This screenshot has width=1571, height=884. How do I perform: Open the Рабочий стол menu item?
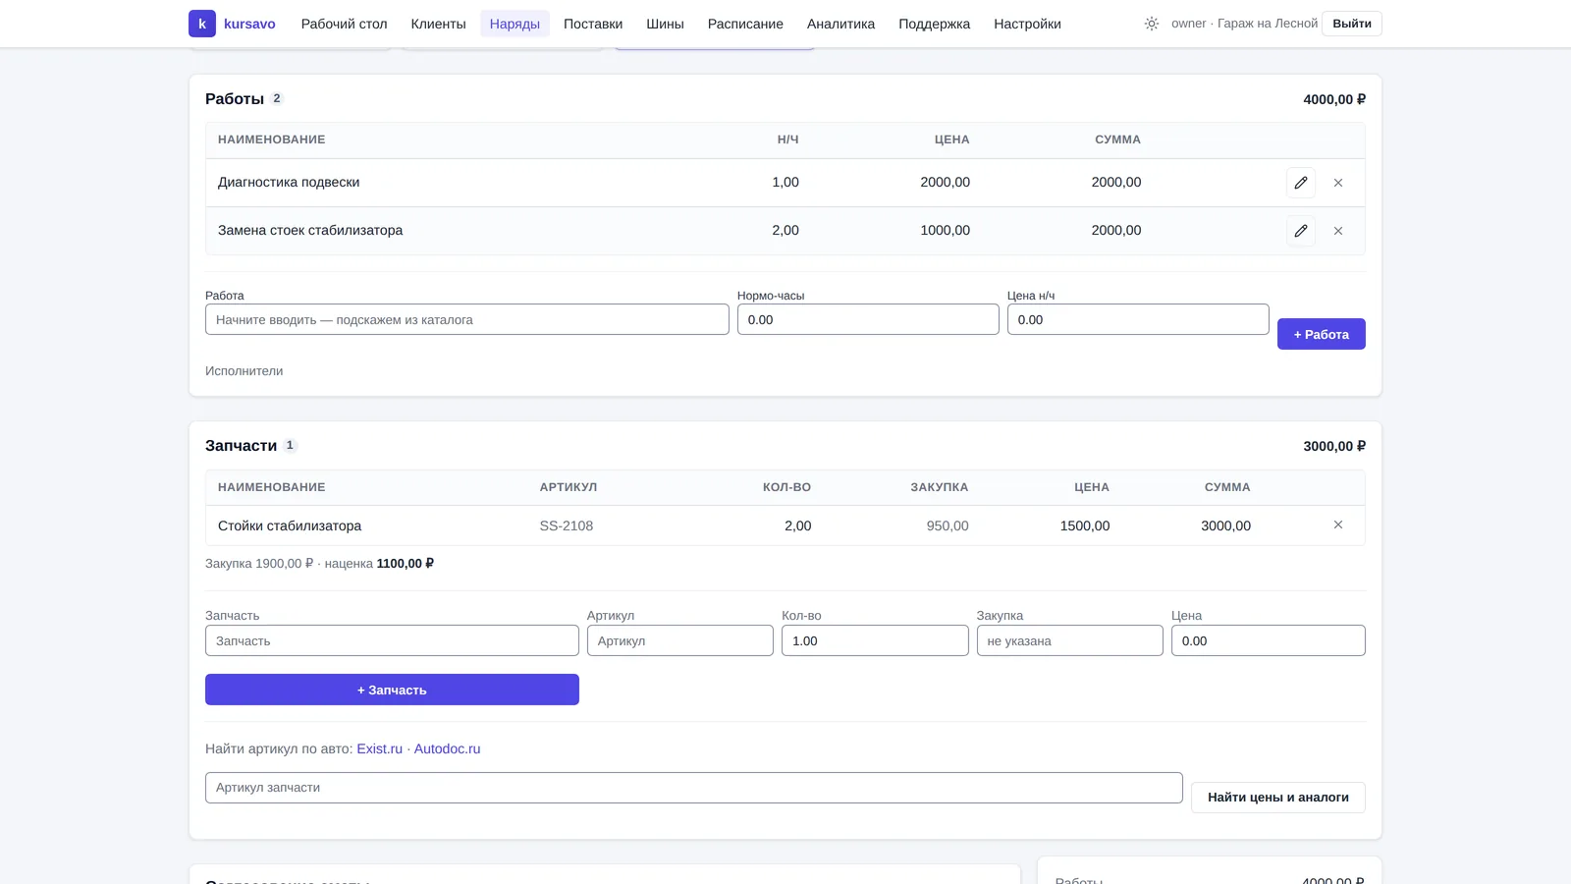click(344, 24)
